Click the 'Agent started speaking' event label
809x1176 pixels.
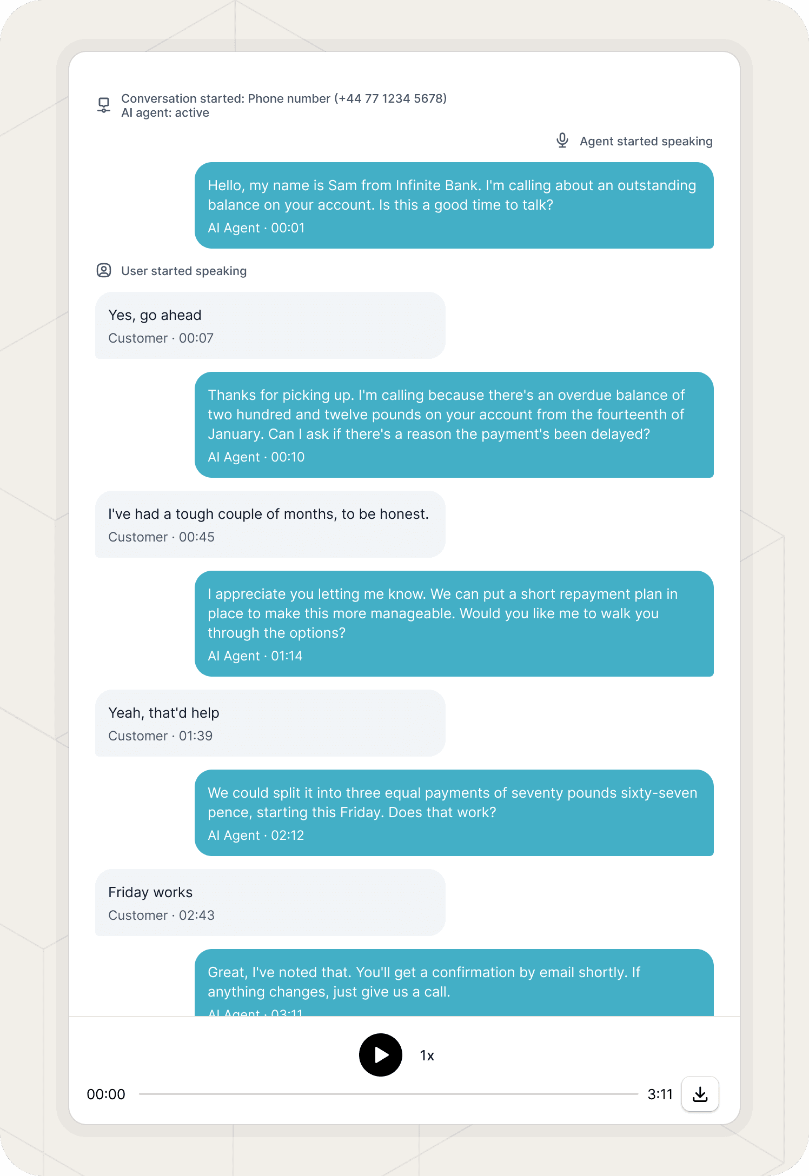tap(647, 141)
